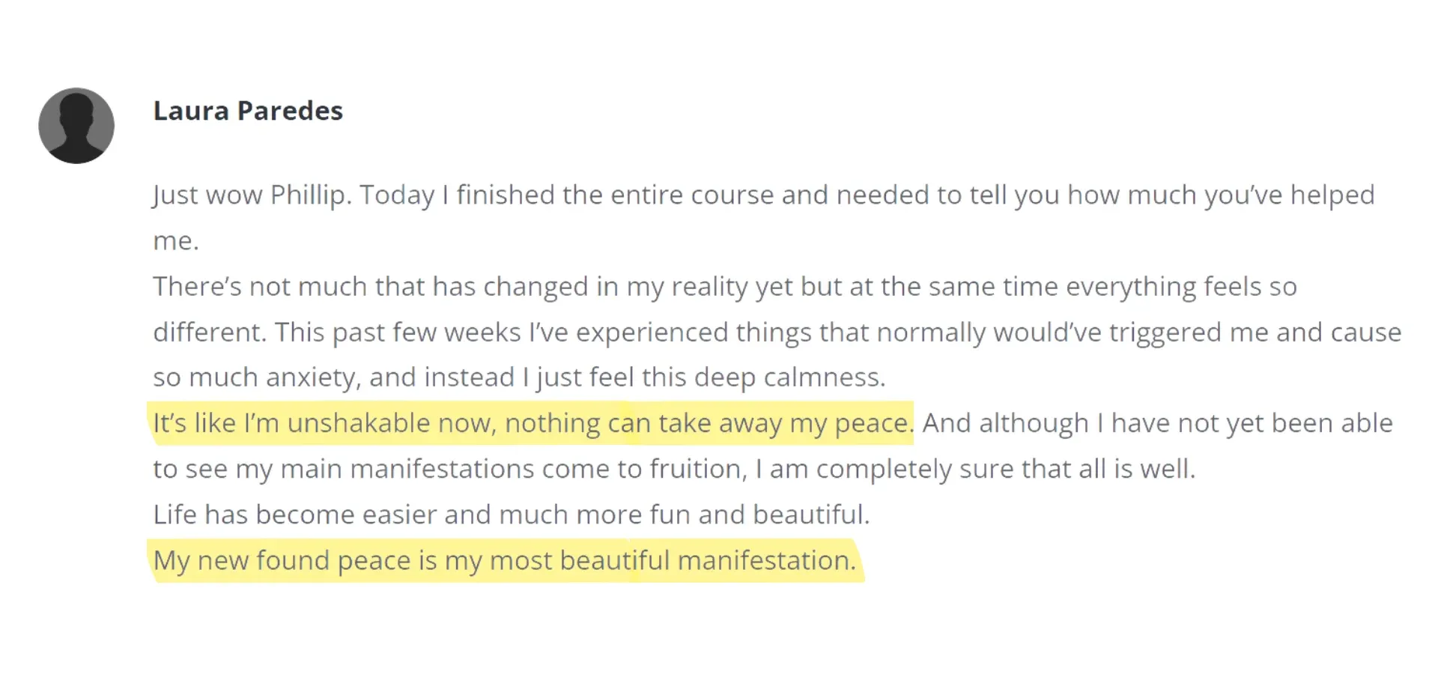Open Laura Paredes profile name
The height and width of the screenshot is (674, 1438).
point(248,111)
